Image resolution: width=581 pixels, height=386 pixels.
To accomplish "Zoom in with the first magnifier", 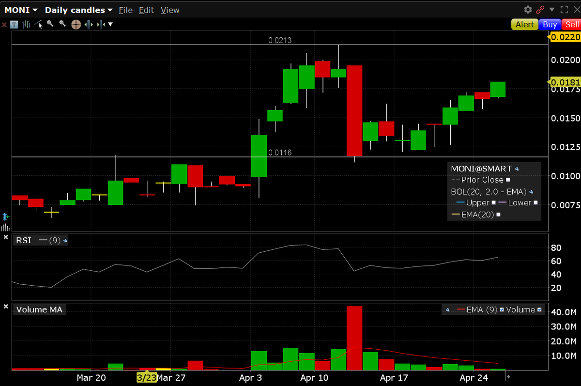I will tap(50, 24).
